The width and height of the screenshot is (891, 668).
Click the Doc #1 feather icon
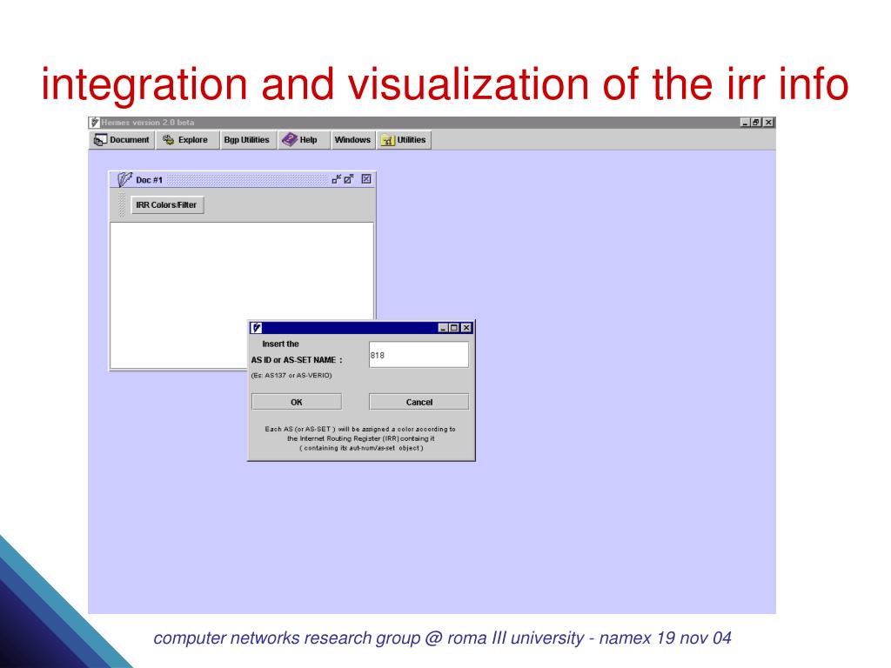coord(124,179)
